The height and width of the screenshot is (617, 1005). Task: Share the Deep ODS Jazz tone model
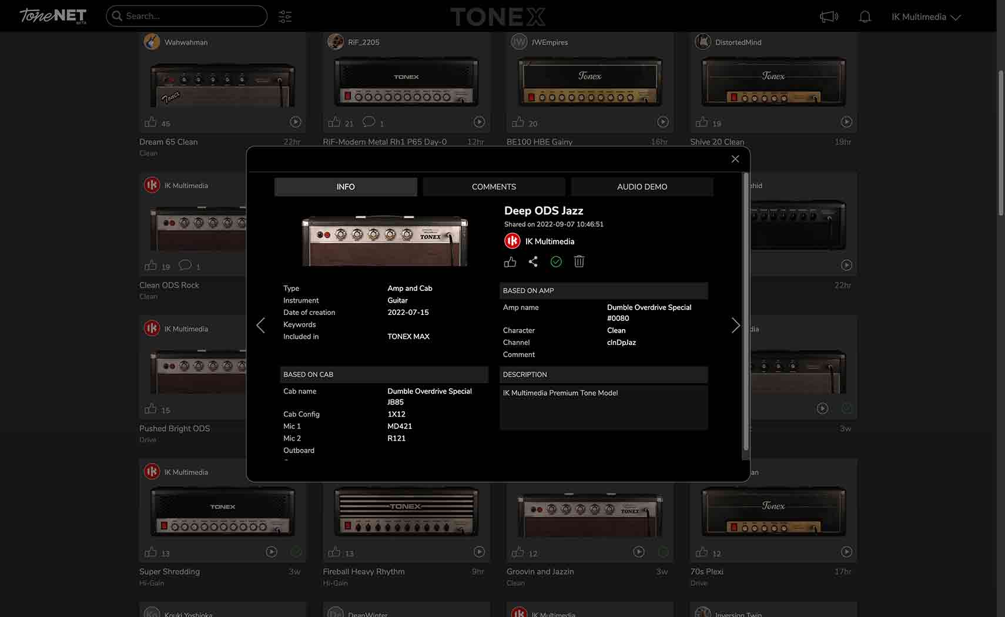(533, 262)
